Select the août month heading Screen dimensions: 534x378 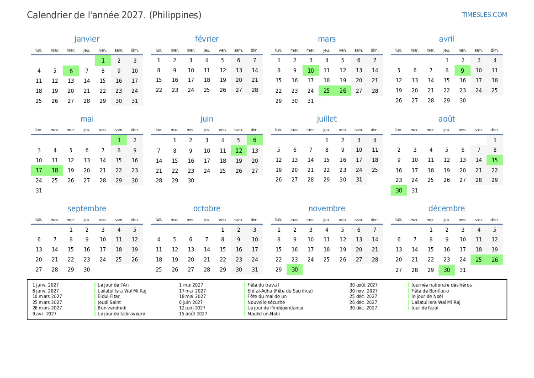pos(446,119)
